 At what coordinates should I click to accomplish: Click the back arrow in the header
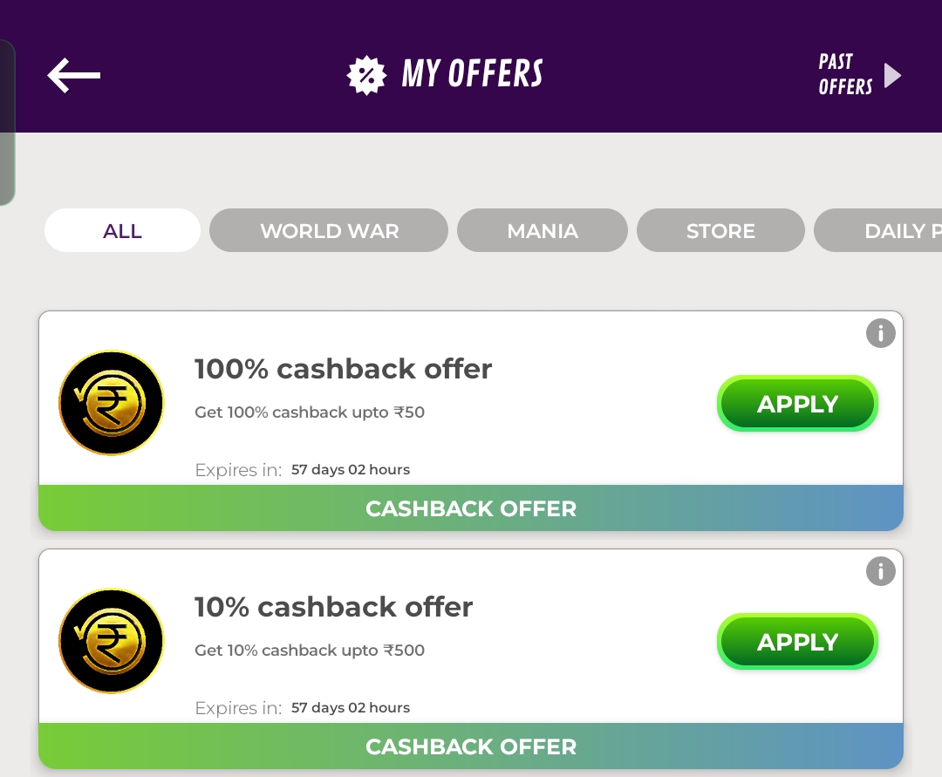tap(73, 75)
